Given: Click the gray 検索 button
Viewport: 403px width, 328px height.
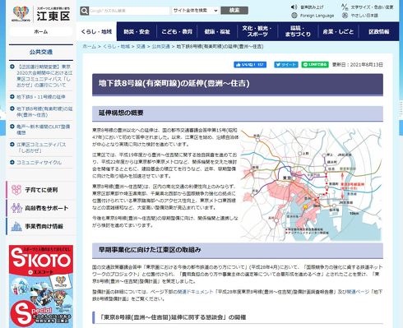Looking at the screenshot, I should point(234,11).
